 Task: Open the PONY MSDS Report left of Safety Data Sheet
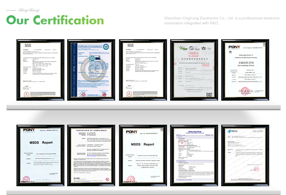pos(143,155)
